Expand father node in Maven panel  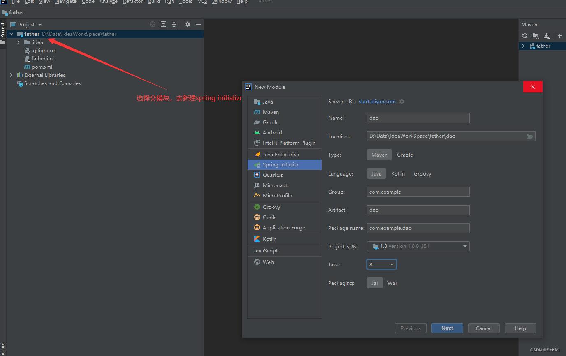click(x=523, y=46)
